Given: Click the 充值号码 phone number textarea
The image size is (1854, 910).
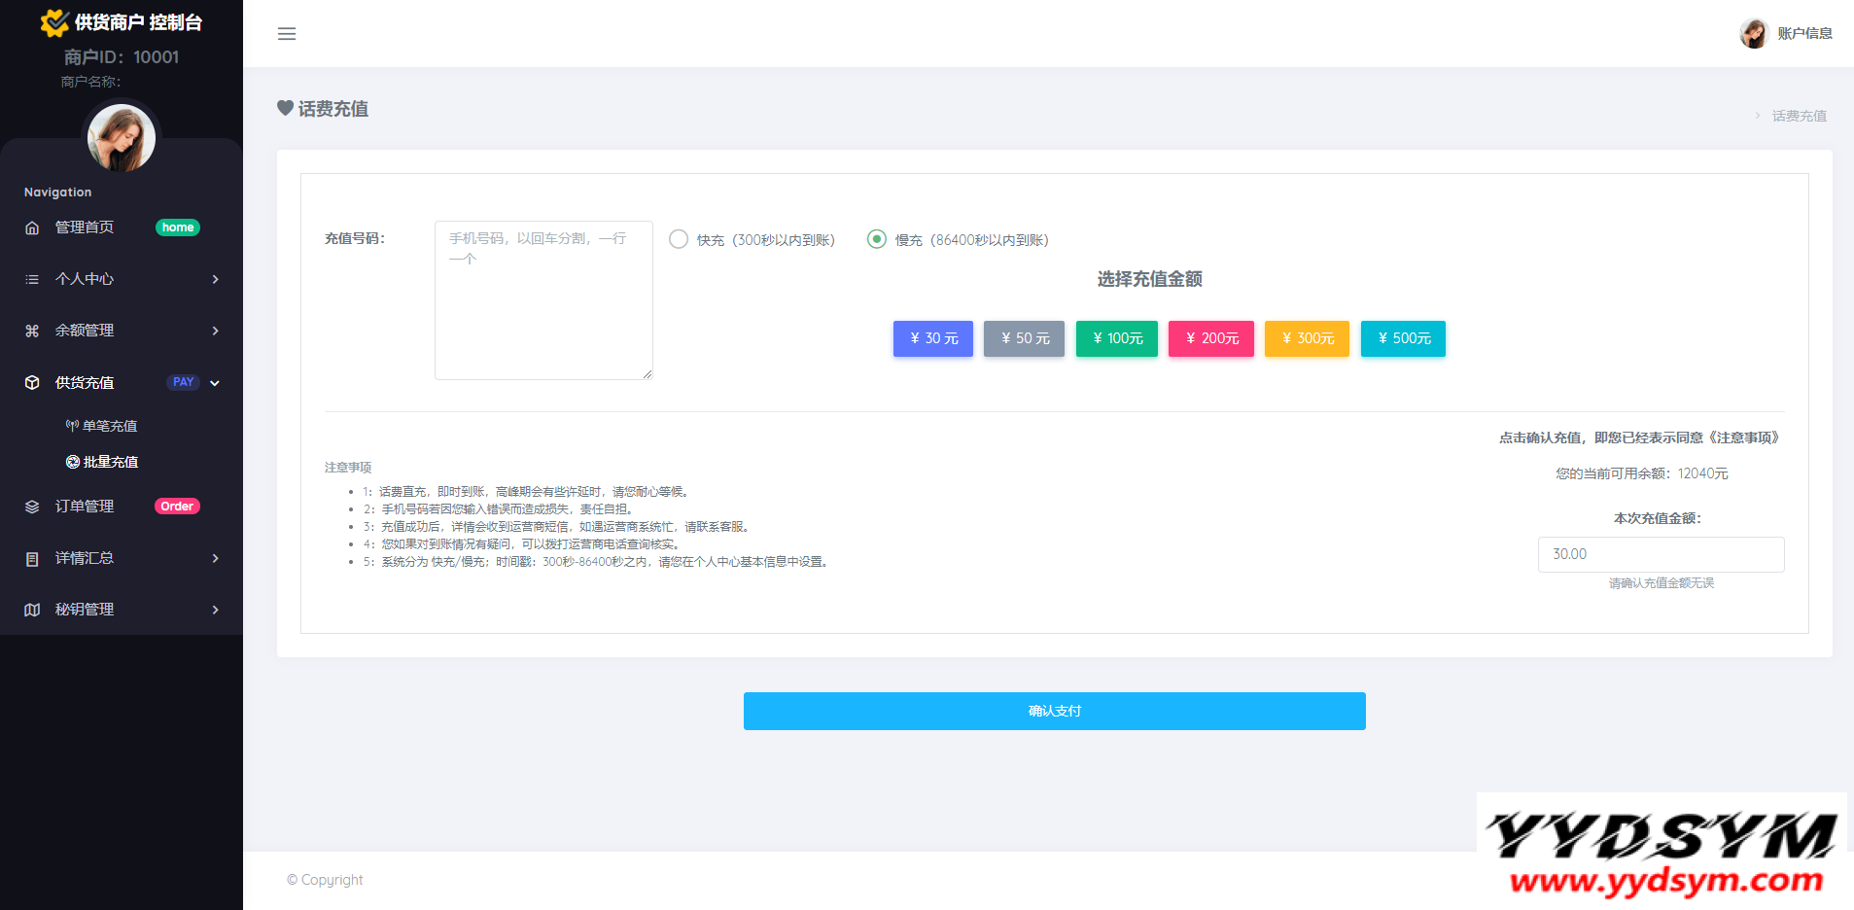Looking at the screenshot, I should click(543, 299).
